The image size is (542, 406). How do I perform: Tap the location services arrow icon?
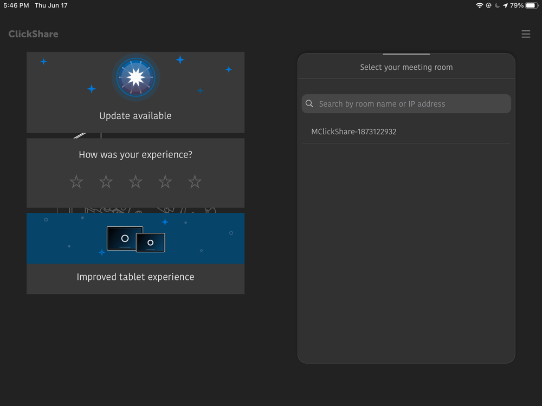coord(505,5)
